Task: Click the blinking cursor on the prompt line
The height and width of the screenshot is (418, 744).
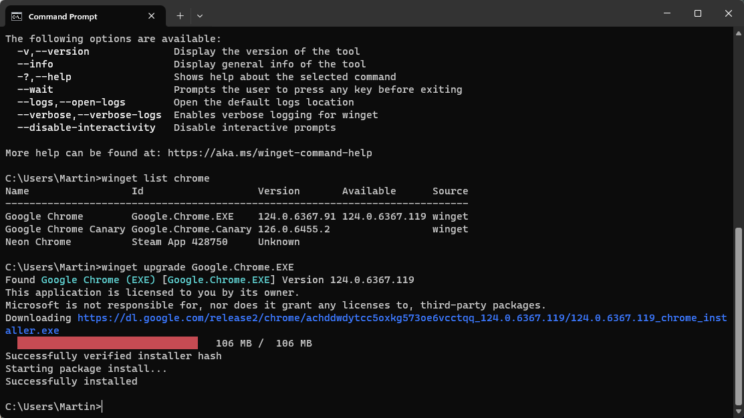Action: 101,406
